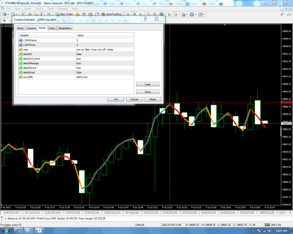Viewport: 293px width, 234px height.
Task: Toggle the alertsMessage true value
Action: click(105, 63)
